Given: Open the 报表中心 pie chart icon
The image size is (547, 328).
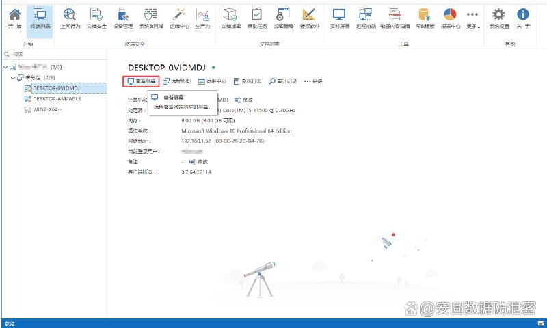Looking at the screenshot, I should (449, 18).
